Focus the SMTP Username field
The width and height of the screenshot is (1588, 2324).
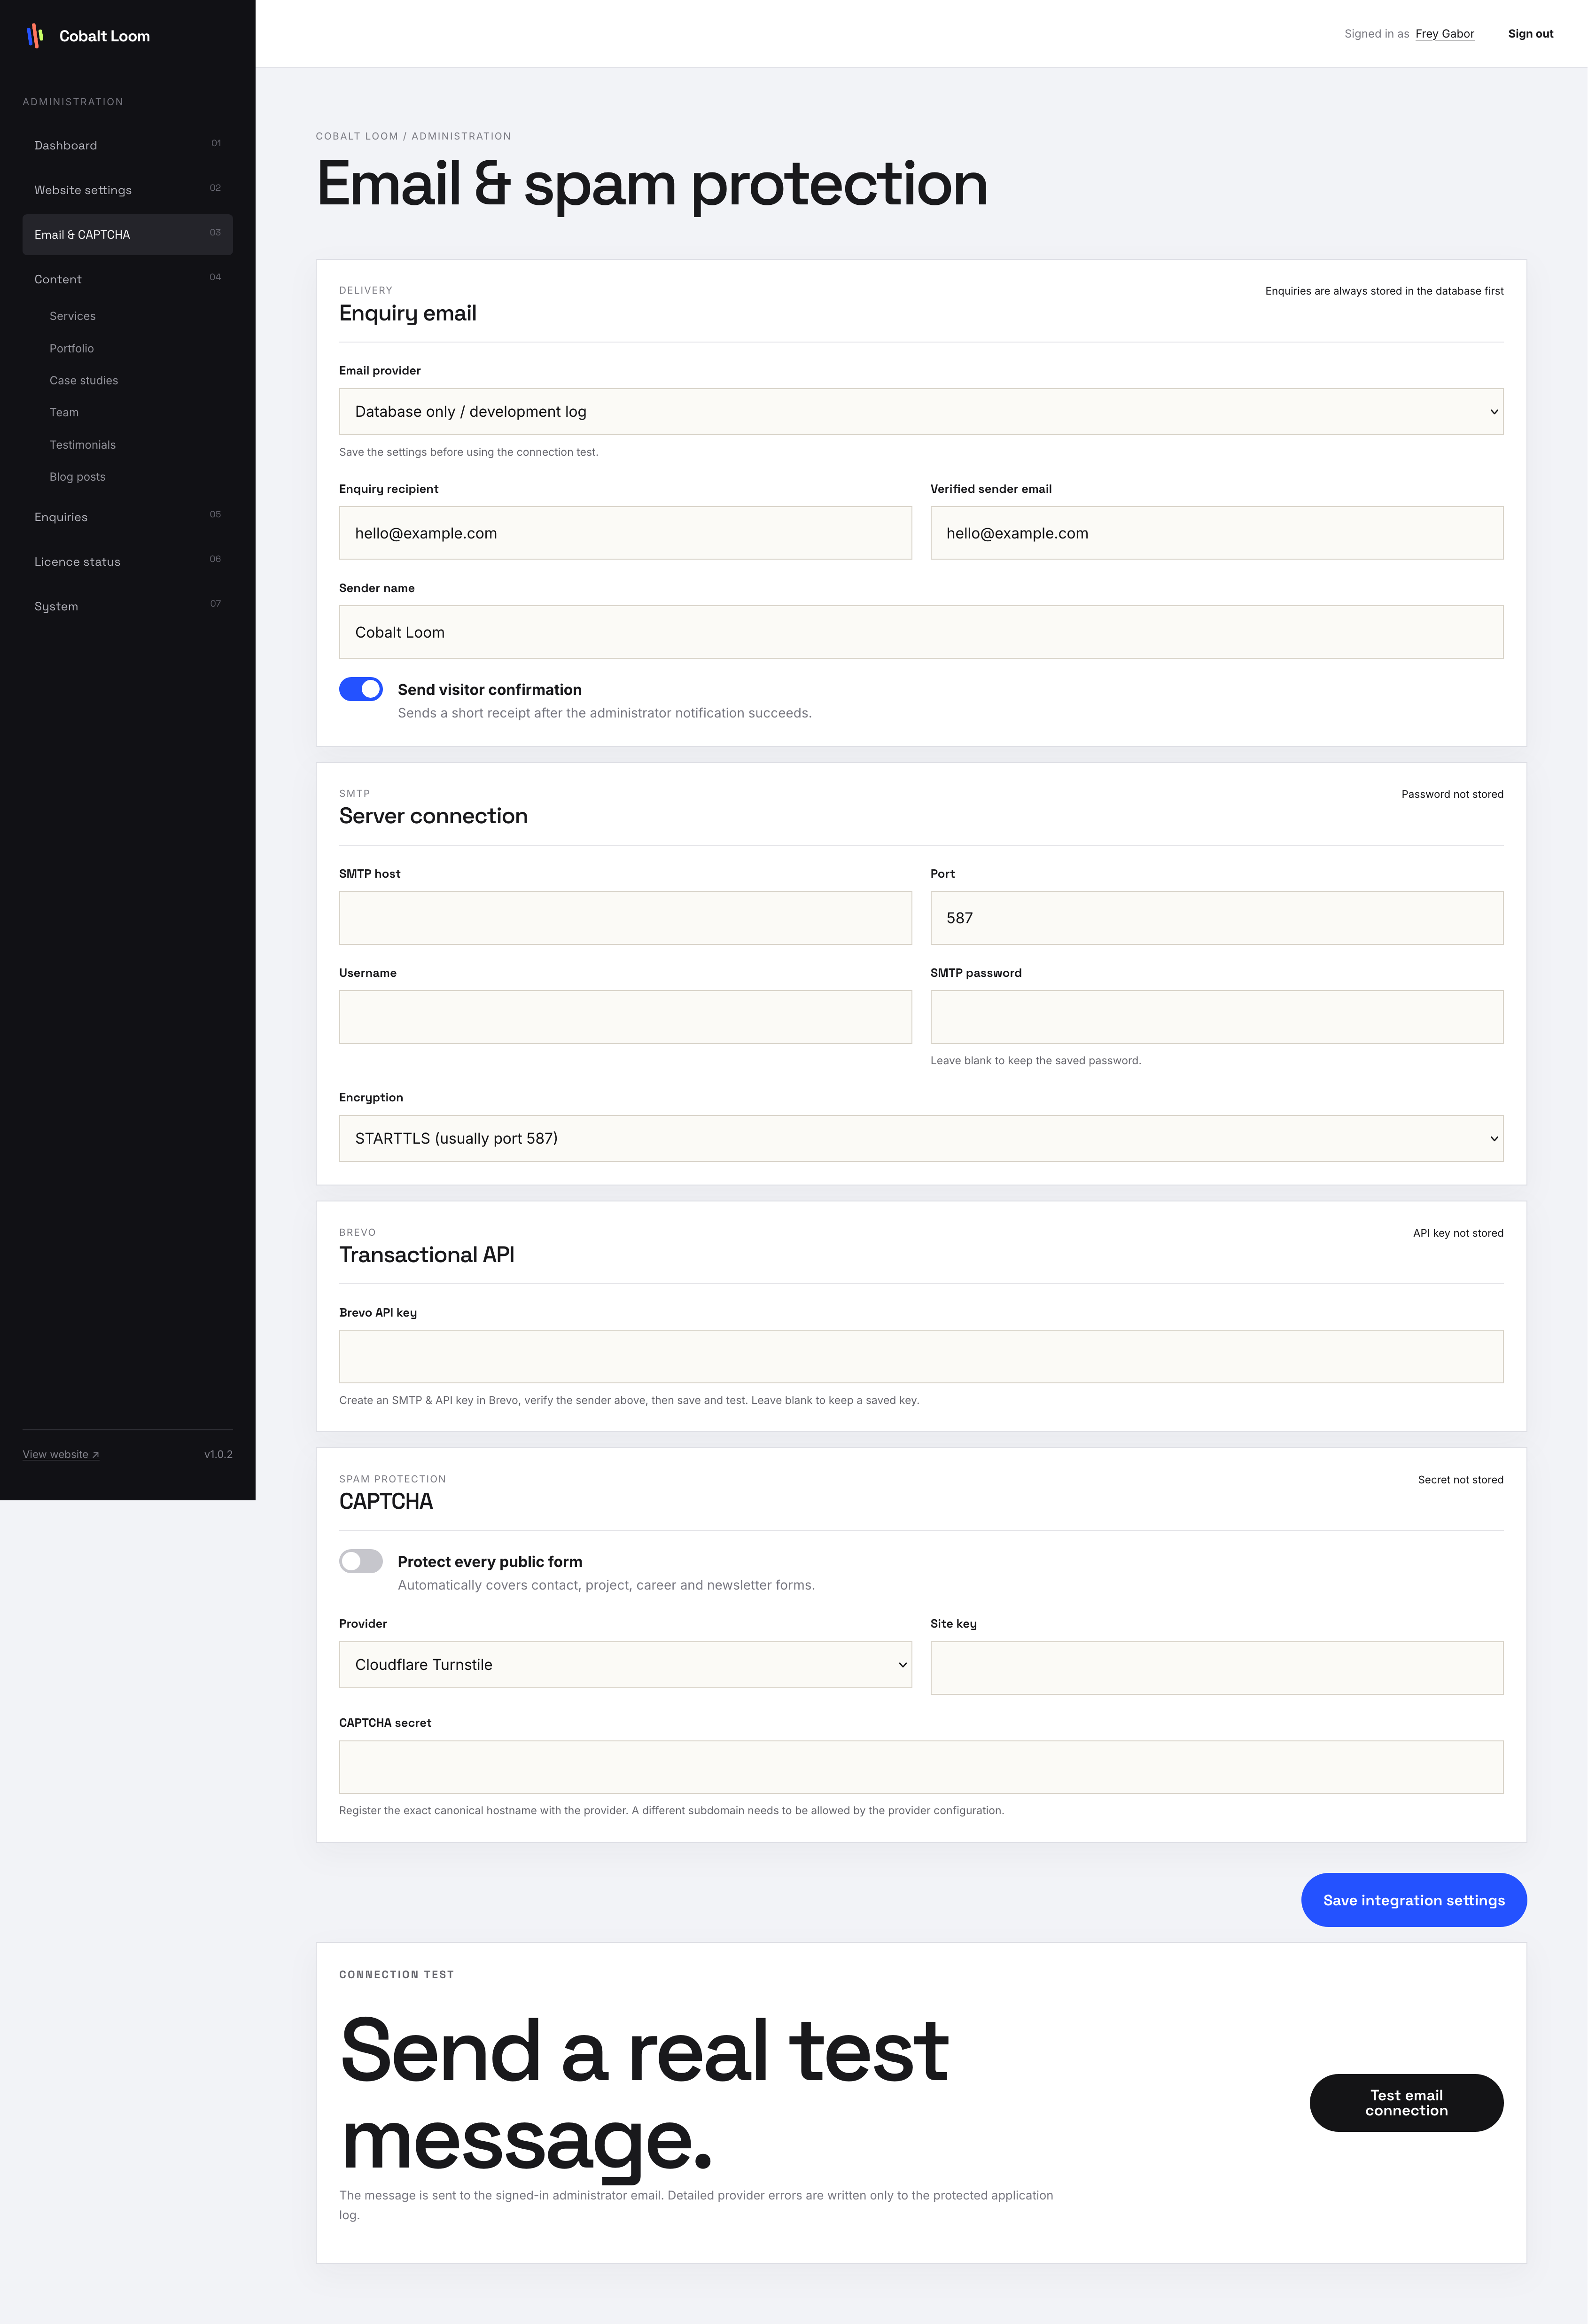[x=625, y=1017]
